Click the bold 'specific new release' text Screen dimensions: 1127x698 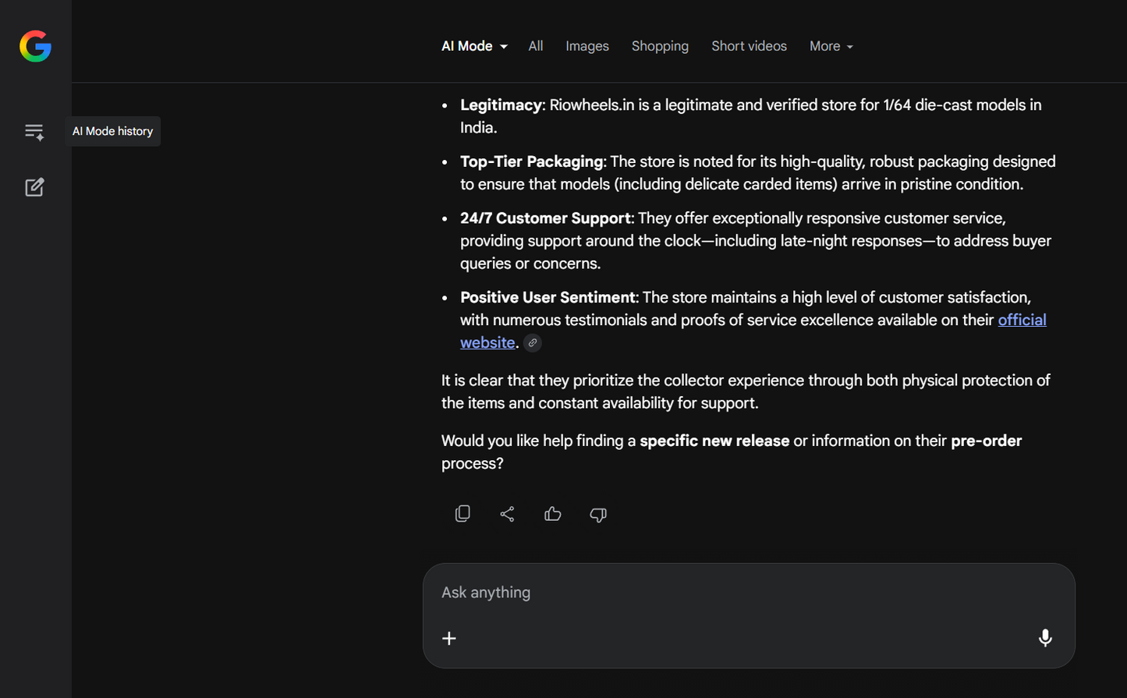pyautogui.click(x=714, y=441)
